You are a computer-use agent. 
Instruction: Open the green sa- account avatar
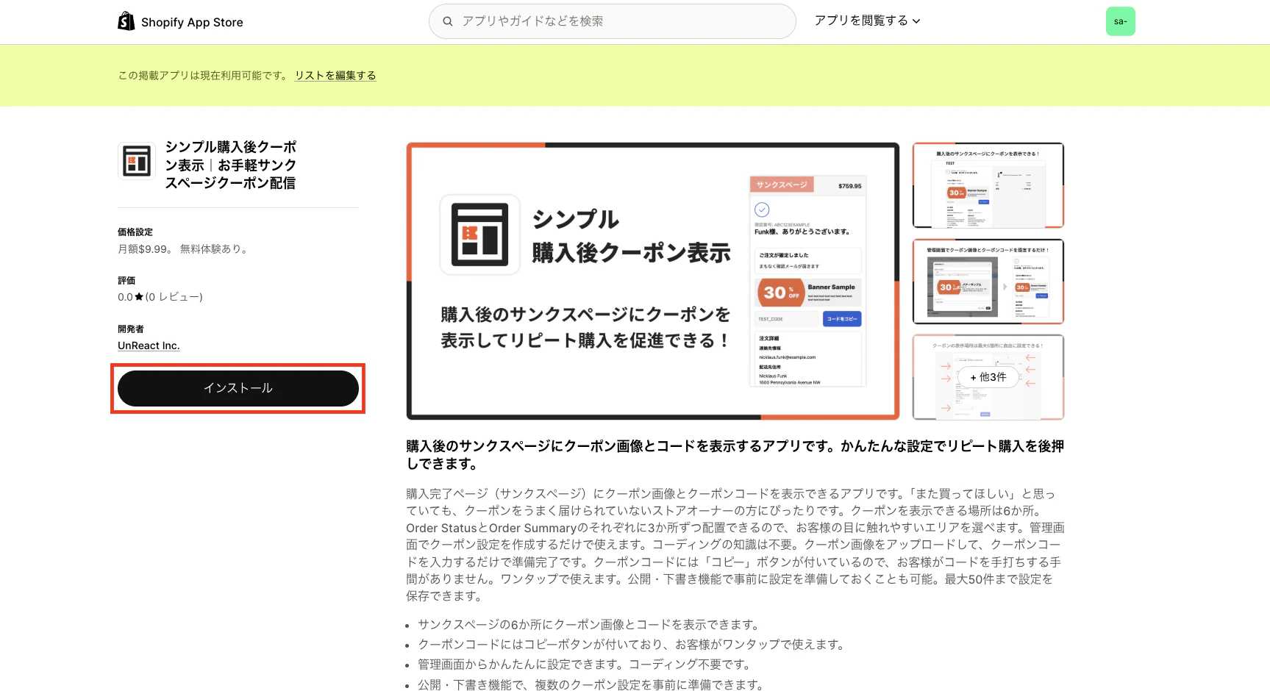[x=1120, y=21]
